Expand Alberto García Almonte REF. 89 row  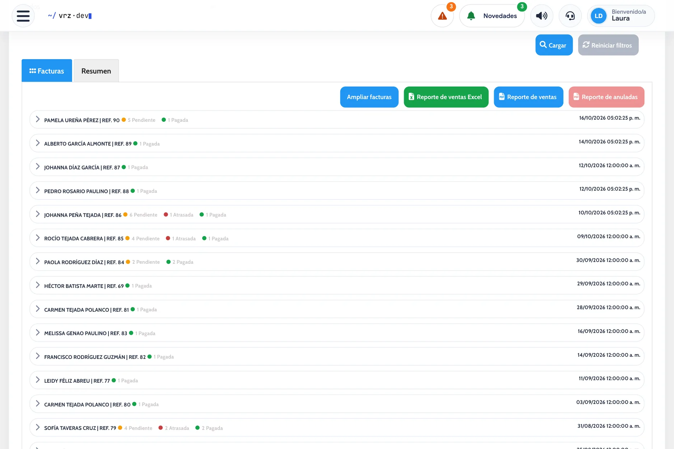(x=337, y=143)
